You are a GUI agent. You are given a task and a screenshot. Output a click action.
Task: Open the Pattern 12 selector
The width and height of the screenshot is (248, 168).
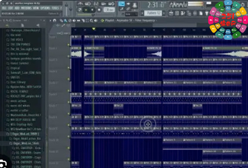153,13
